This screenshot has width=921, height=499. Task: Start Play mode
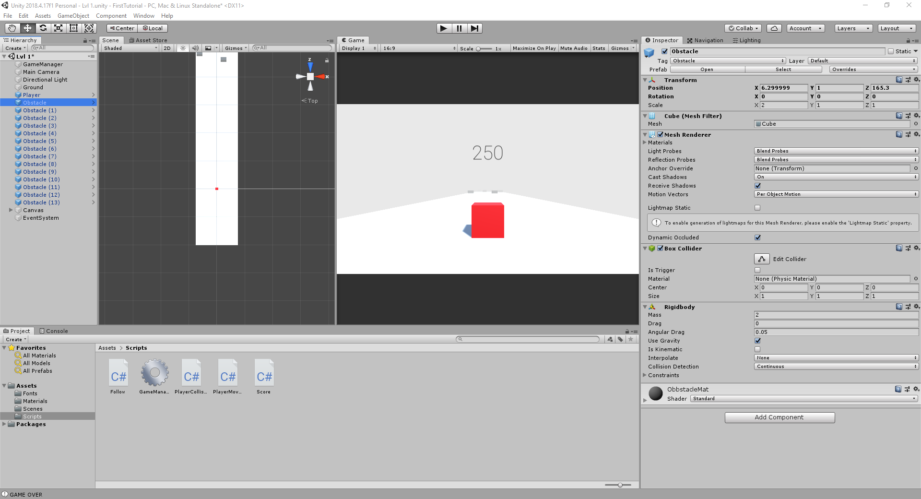click(x=444, y=28)
